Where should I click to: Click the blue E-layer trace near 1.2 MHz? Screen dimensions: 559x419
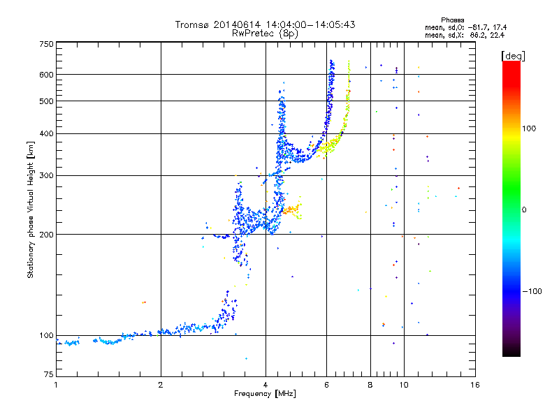tap(73, 343)
